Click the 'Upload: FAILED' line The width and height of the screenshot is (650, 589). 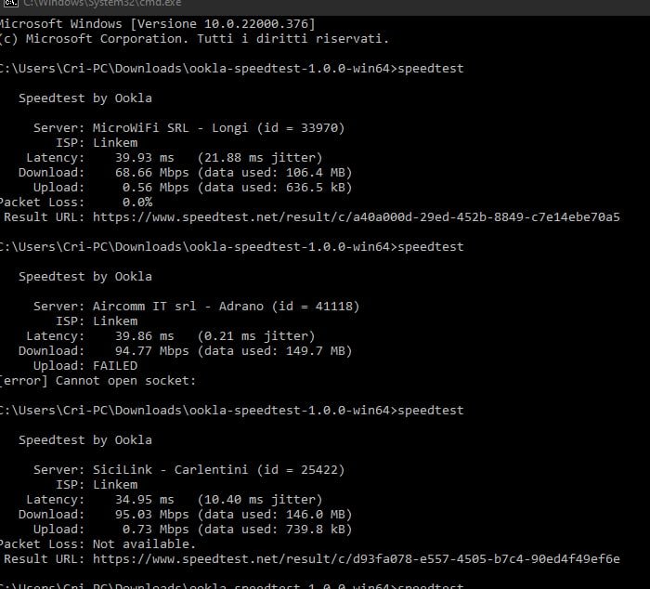point(85,366)
